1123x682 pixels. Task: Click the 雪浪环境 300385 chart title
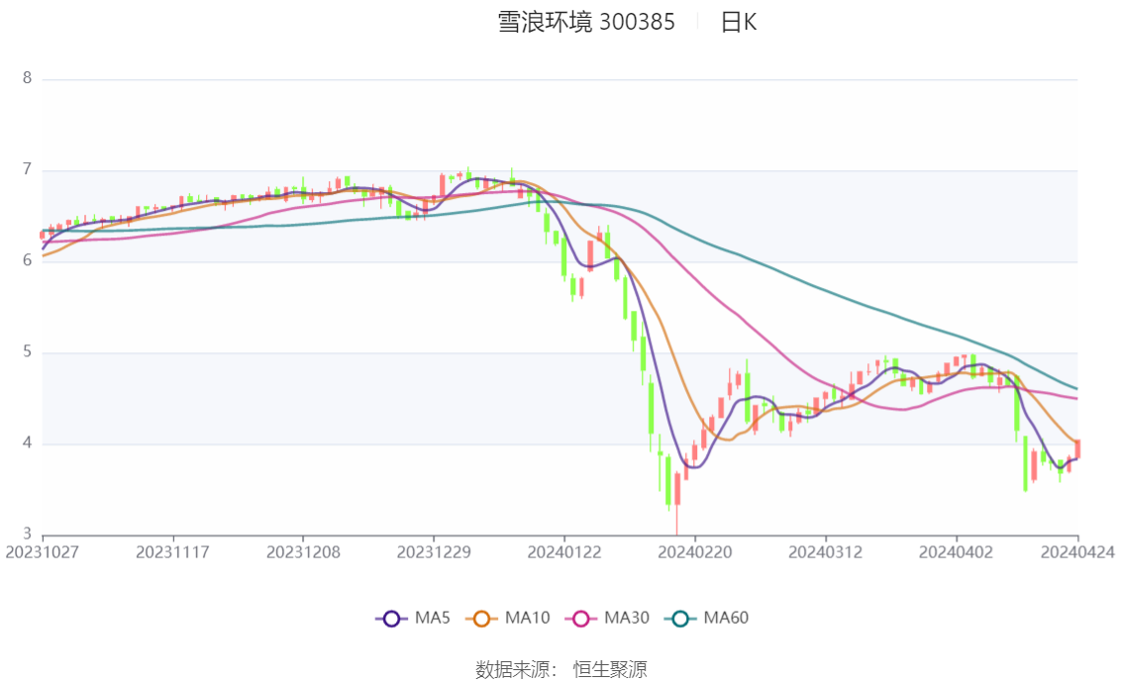[x=586, y=22]
